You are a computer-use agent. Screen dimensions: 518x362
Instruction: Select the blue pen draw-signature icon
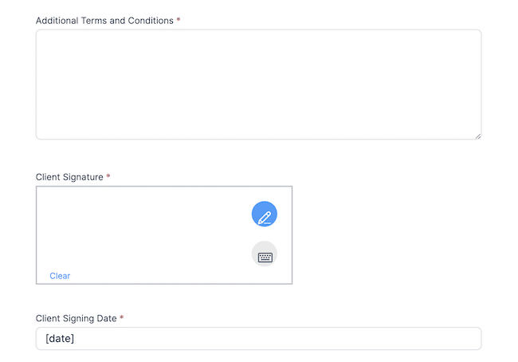265,214
